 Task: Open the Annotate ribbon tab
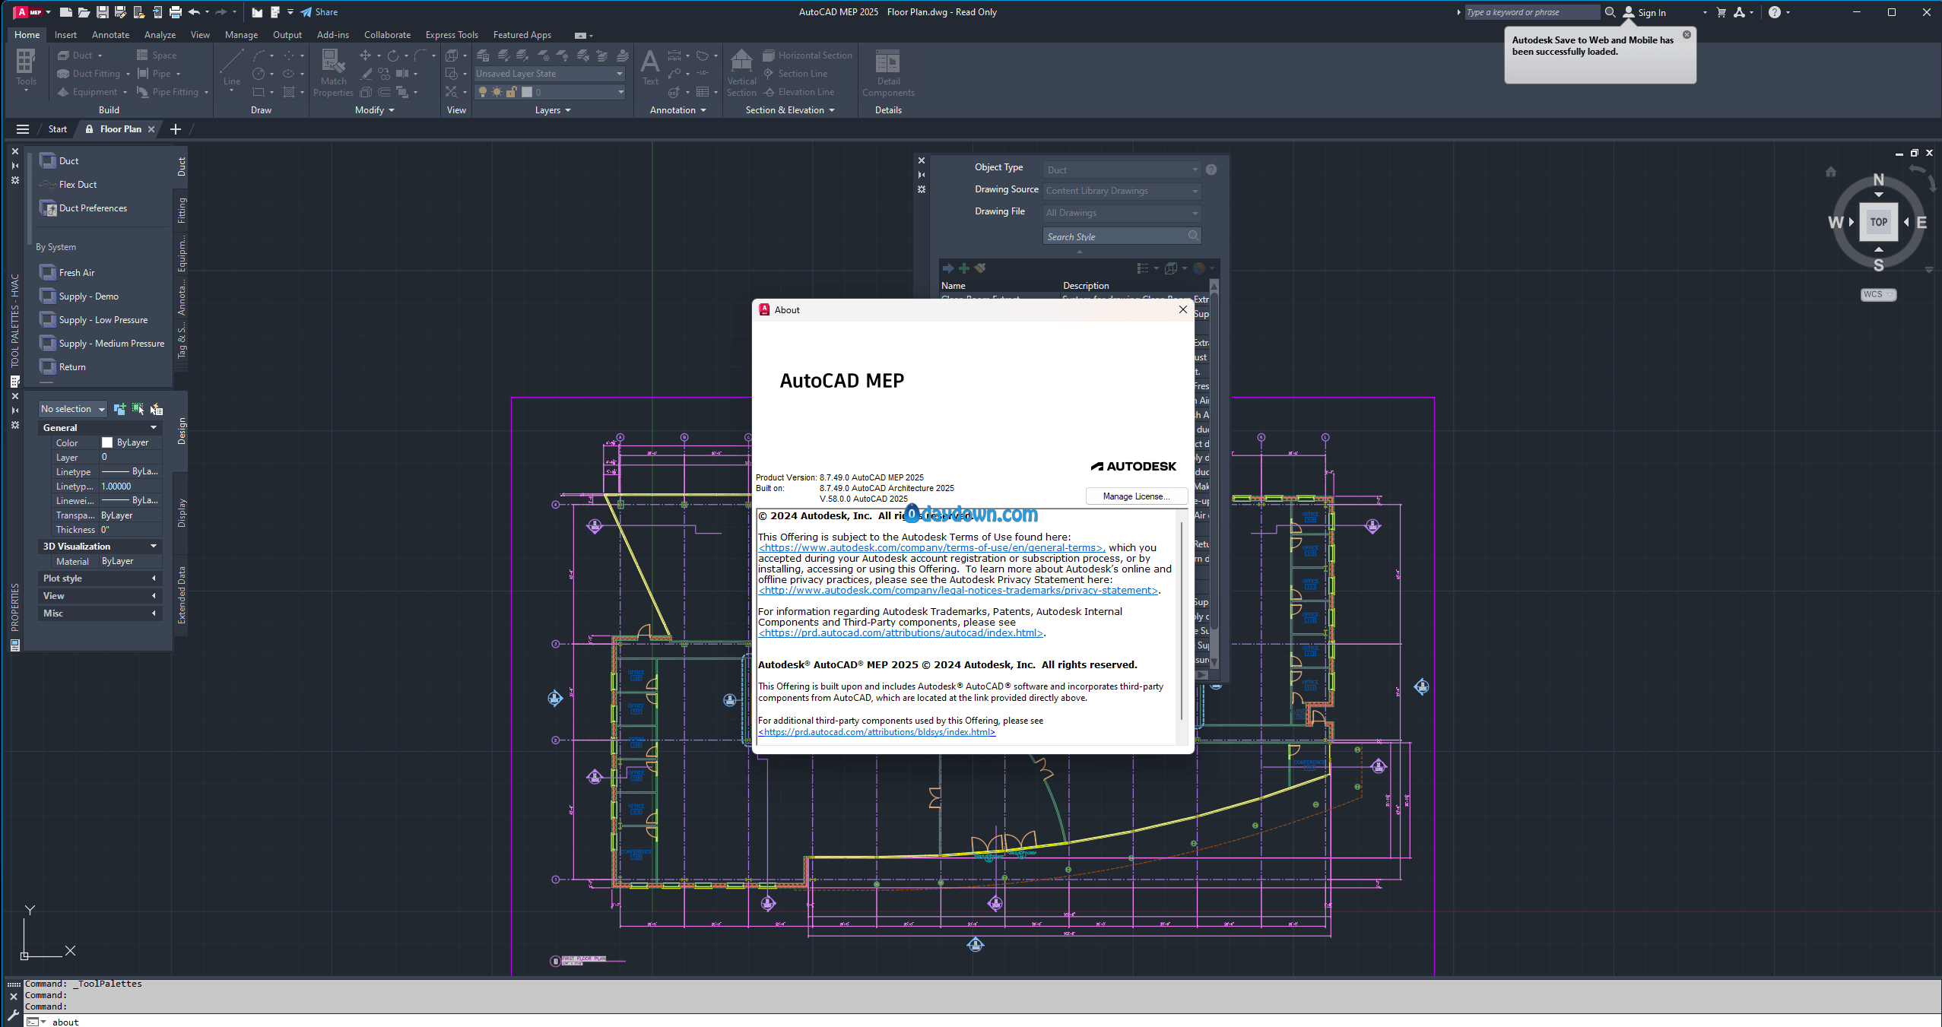(x=111, y=35)
